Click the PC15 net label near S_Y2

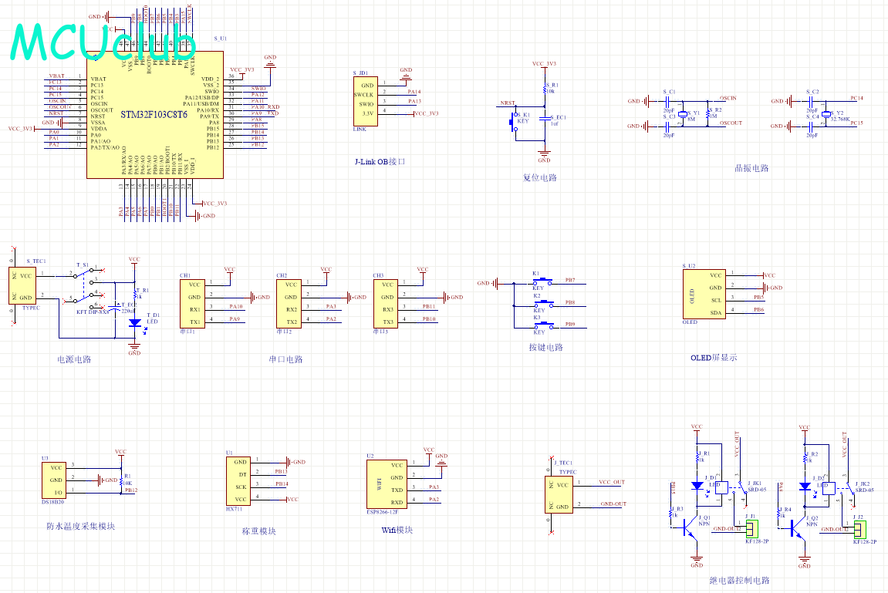857,123
